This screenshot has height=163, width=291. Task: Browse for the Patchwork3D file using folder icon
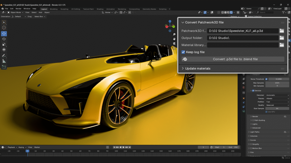tap(282, 31)
